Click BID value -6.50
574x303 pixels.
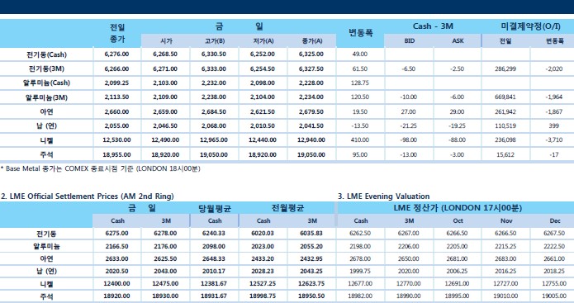pos(408,69)
